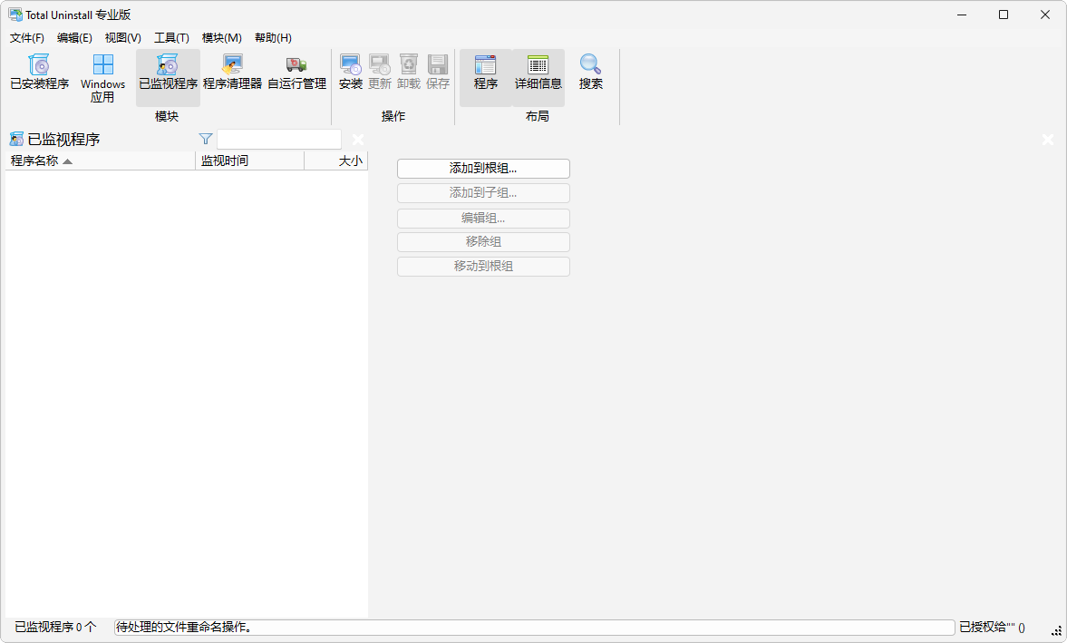This screenshot has width=1067, height=643.
Task: Clear the filter with the X icon
Action: [357, 139]
